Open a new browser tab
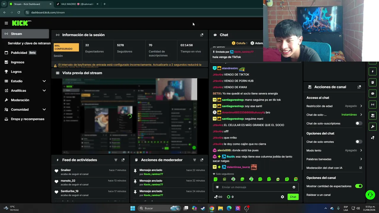Image resolution: width=379 pixels, height=213 pixels. pos(105,4)
